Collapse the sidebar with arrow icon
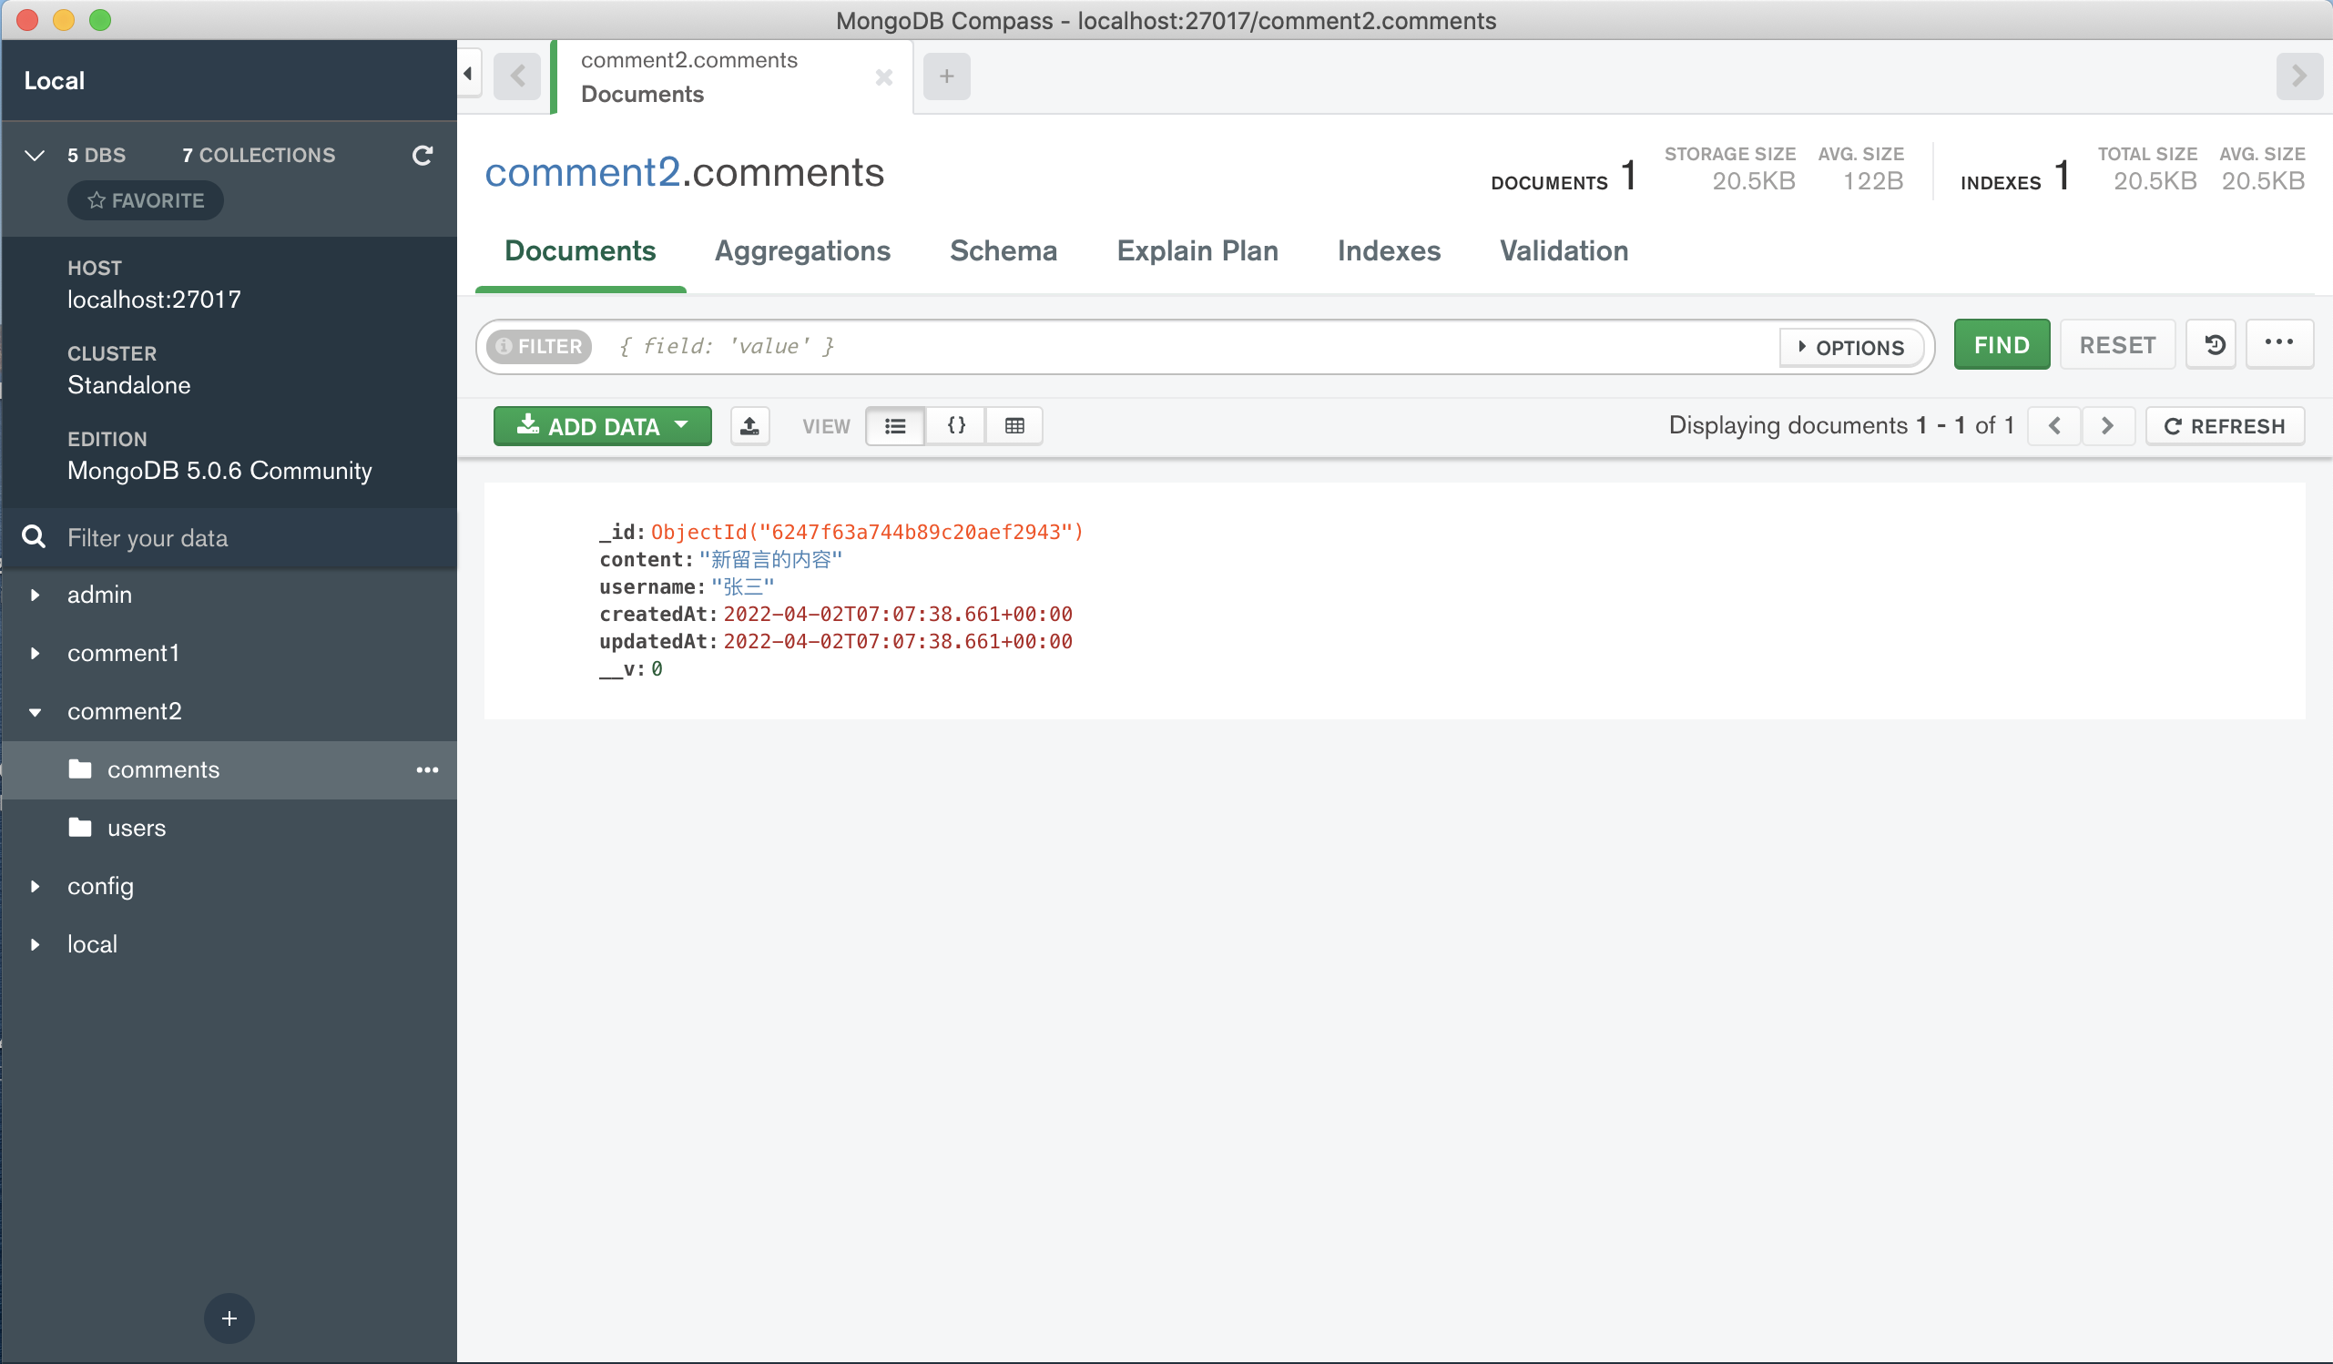The image size is (2333, 1364). tap(468, 74)
